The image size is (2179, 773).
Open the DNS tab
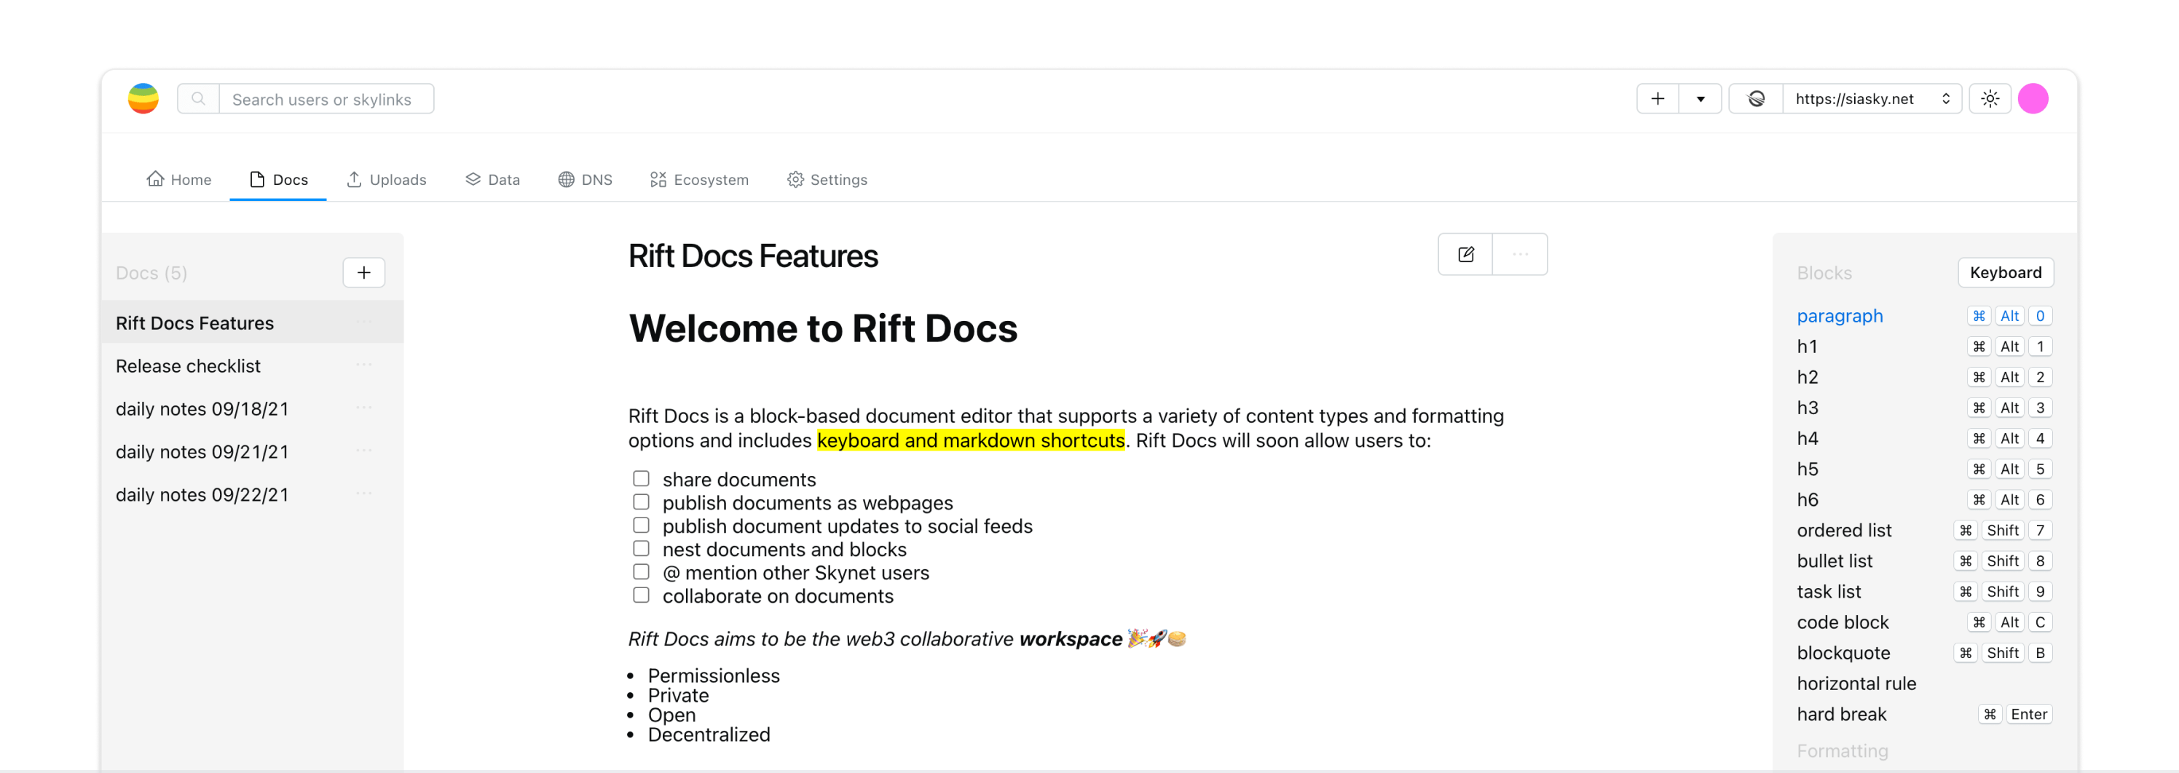[x=586, y=179]
